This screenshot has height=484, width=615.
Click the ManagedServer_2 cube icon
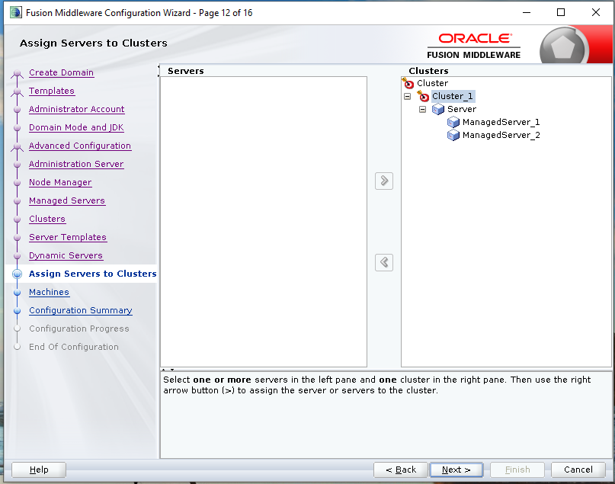click(453, 136)
